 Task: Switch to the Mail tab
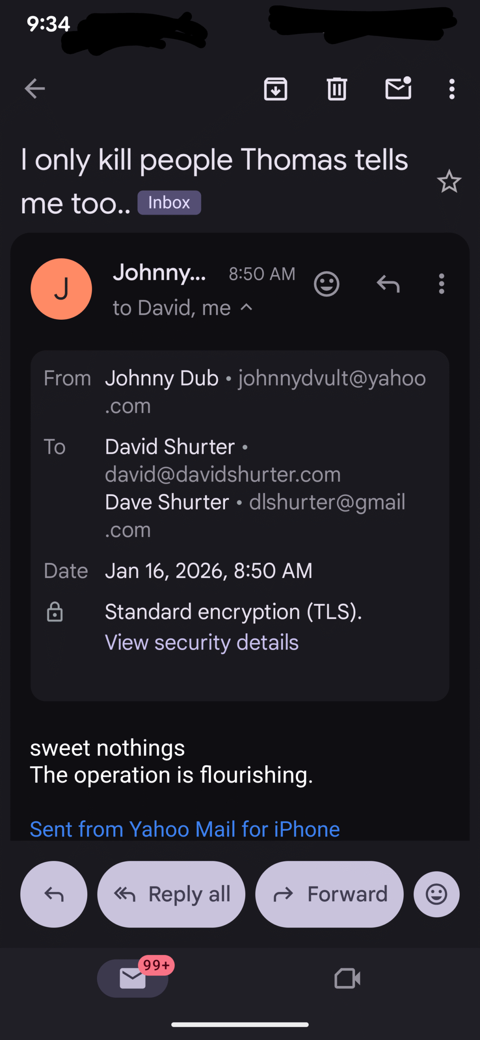133,978
